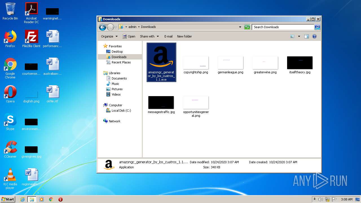Open the Organize menu
This screenshot has height=203, width=361.
pyautogui.click(x=109, y=36)
